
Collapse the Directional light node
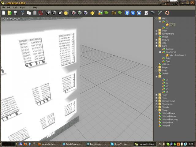[160, 52]
